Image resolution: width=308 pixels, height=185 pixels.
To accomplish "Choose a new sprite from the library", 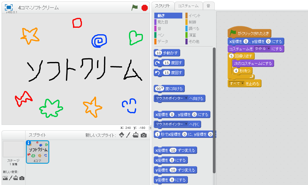I will [122, 135].
